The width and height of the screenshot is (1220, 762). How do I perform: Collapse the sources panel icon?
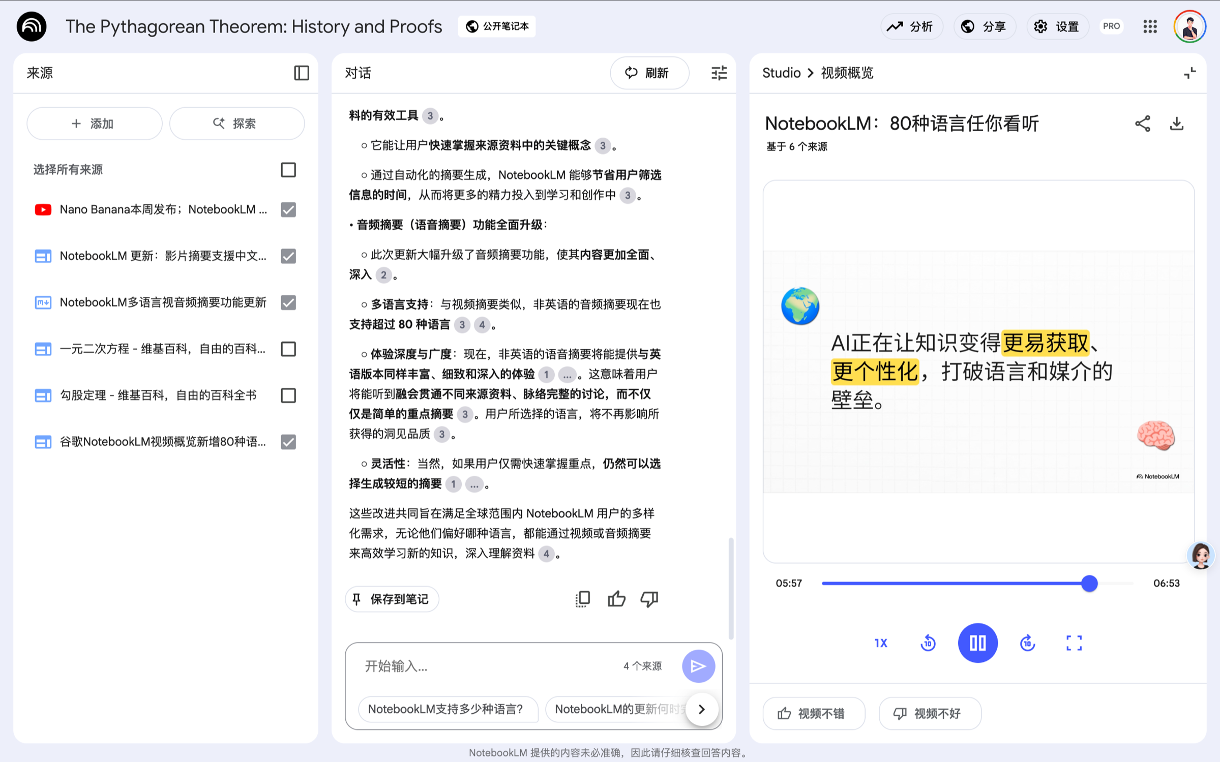point(301,73)
